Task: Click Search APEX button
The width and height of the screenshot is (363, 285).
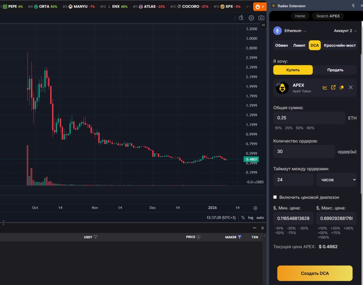Action: 328,16
